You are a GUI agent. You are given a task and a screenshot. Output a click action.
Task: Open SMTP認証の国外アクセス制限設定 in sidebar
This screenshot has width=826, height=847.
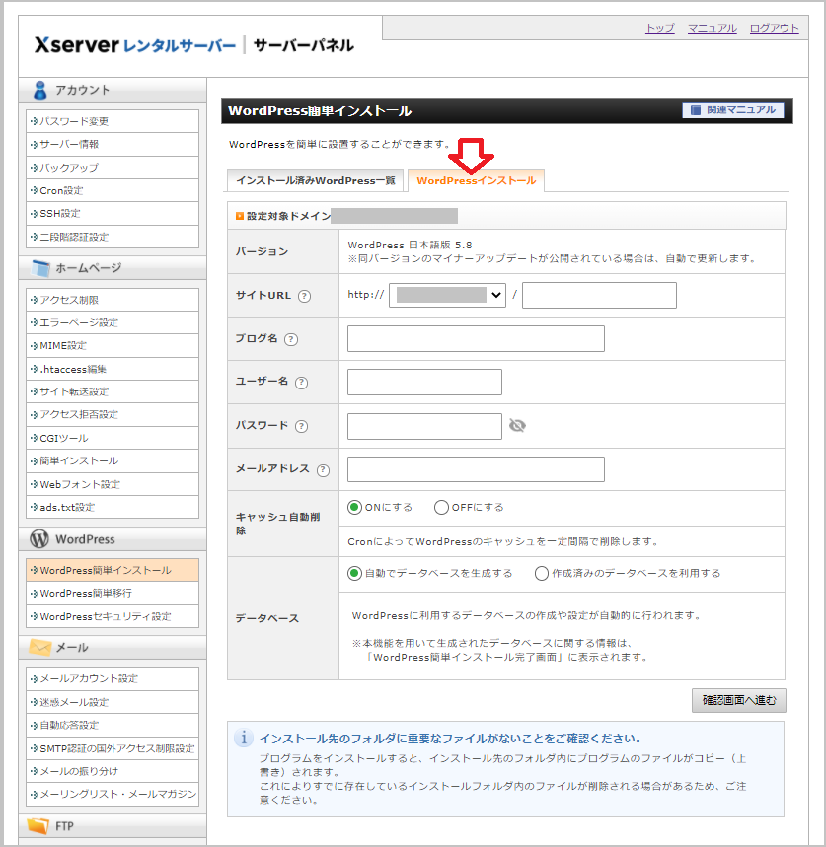(x=113, y=748)
